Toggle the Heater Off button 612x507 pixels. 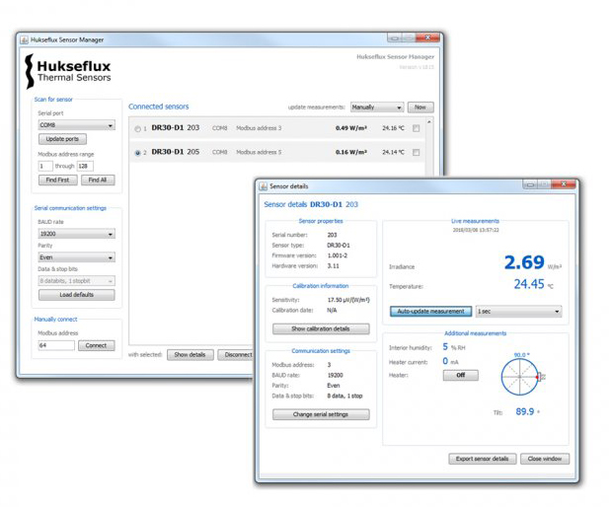tap(459, 376)
